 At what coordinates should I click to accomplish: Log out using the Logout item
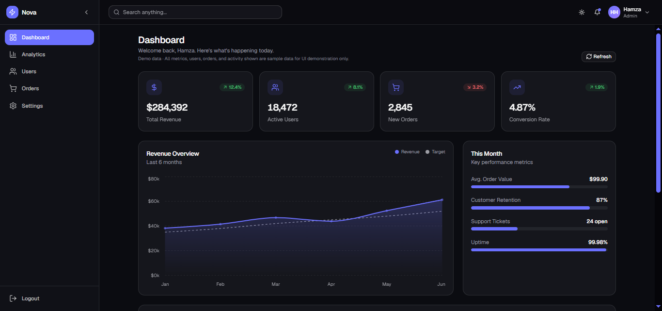point(49,298)
